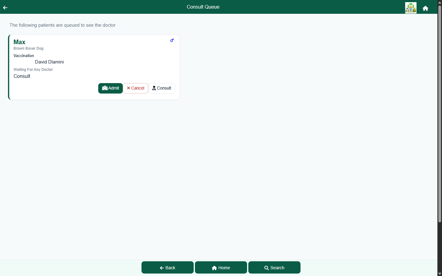Click the house icon on Home button
The height and width of the screenshot is (276, 442).
tap(214, 268)
